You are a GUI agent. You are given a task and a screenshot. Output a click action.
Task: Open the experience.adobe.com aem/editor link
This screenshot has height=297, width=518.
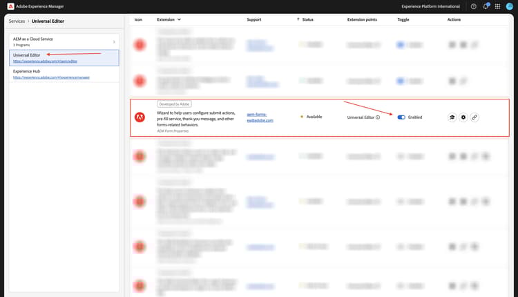pyautogui.click(x=45, y=61)
